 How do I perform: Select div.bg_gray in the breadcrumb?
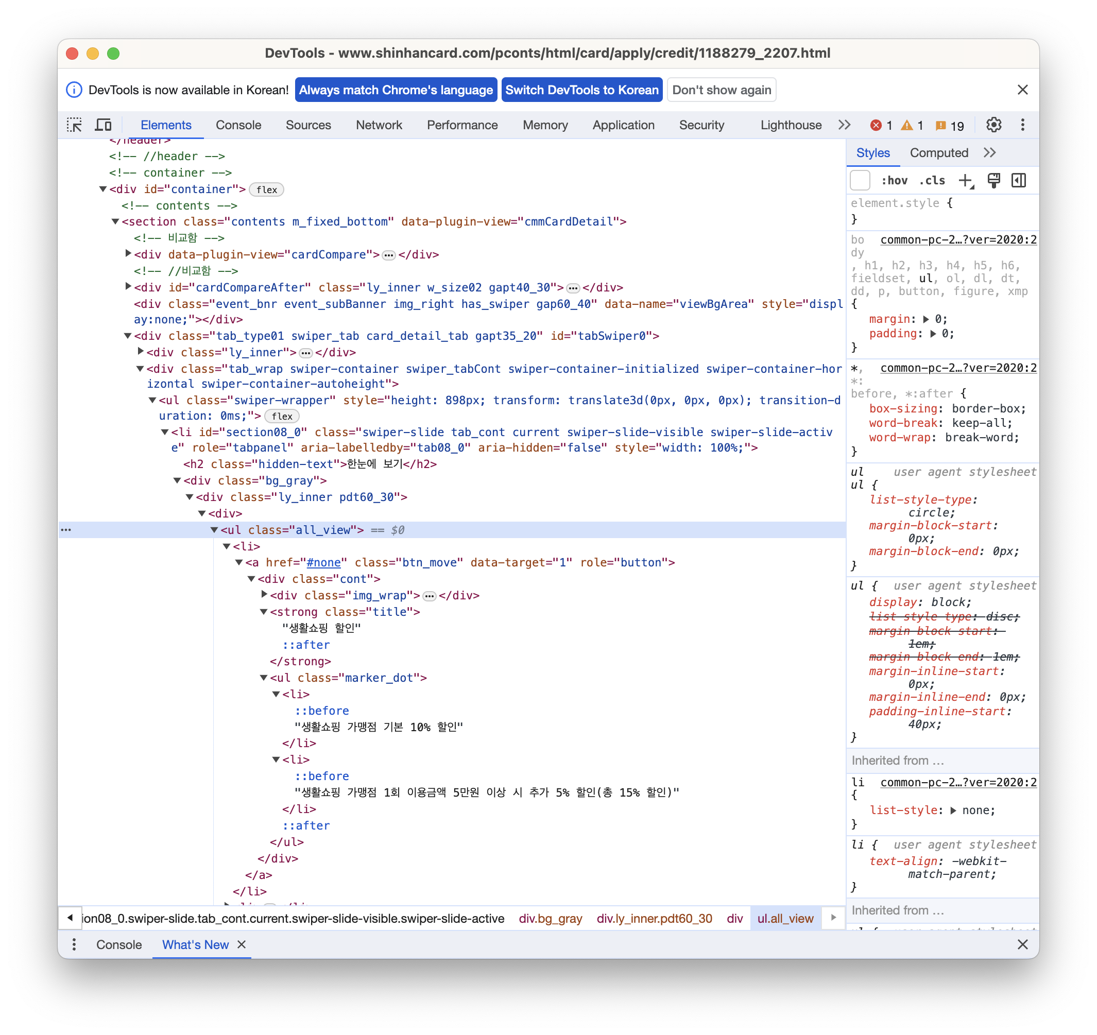tap(550, 919)
